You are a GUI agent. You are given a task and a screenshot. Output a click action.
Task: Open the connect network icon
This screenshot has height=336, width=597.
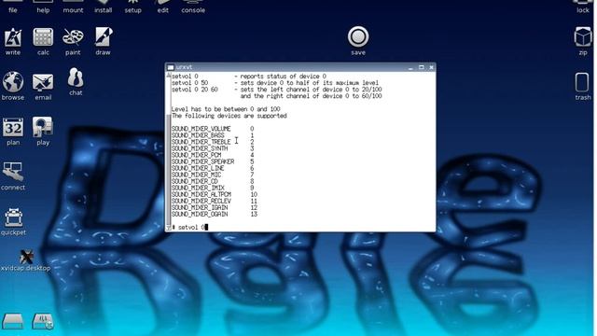coord(13,176)
